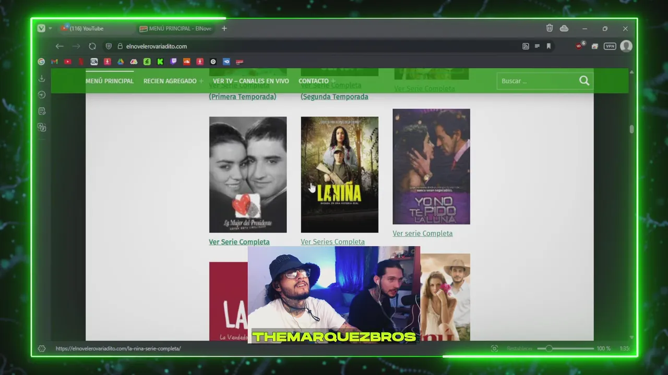
Task: Open the red La Vendedora poster
Action: (x=229, y=302)
